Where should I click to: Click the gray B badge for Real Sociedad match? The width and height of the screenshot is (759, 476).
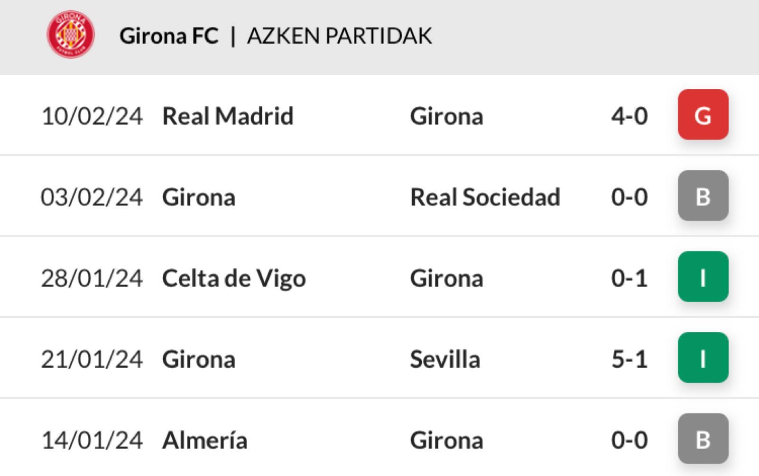coord(703,196)
